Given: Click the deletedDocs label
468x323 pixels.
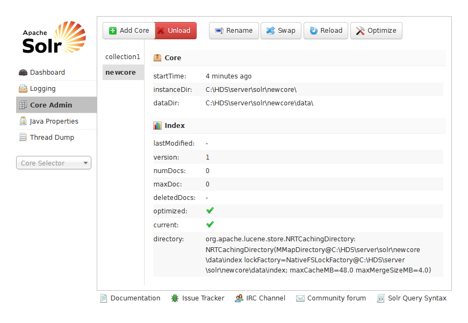Looking at the screenshot, I should [175, 198].
